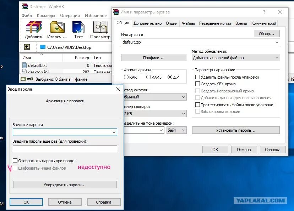This screenshot has width=294, height=211.
Task: Open the байт units dropdown
Action: [x=176, y=130]
